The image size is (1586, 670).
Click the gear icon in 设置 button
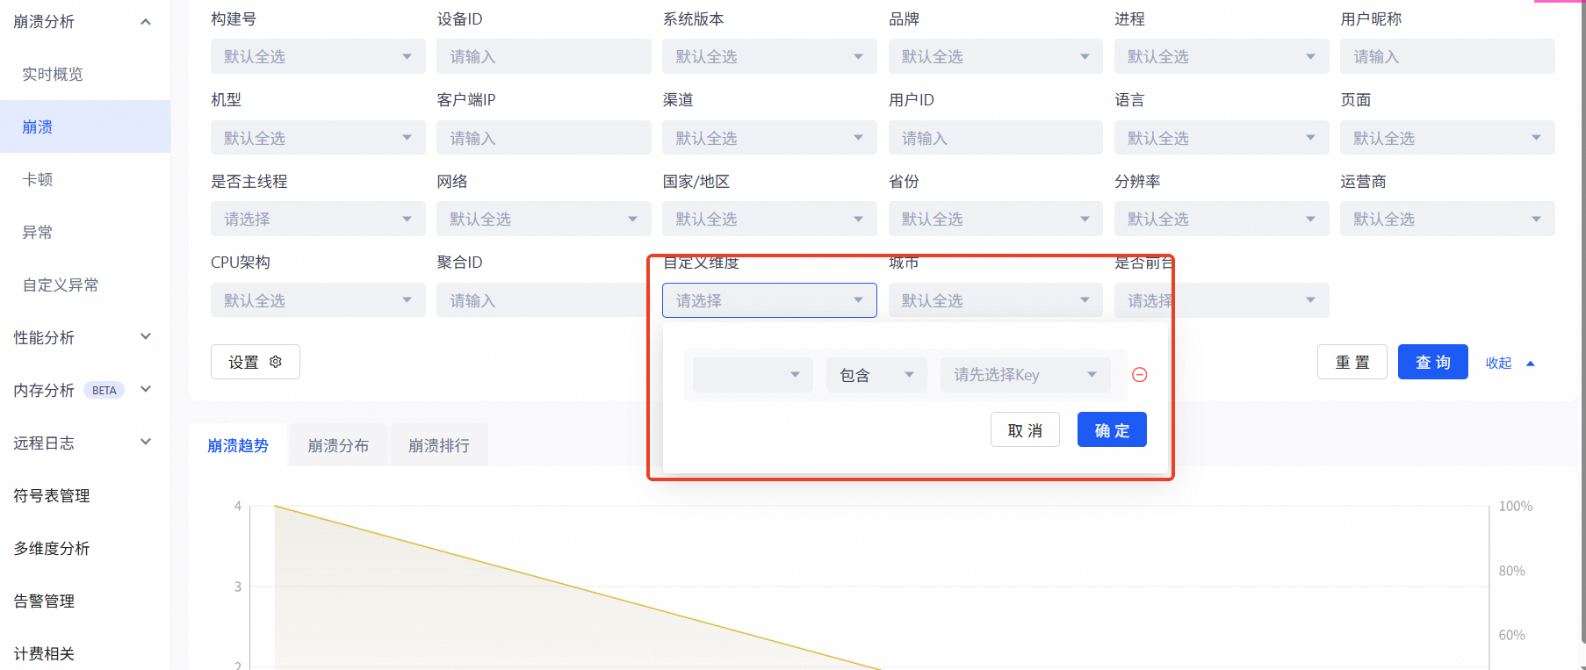(x=276, y=362)
